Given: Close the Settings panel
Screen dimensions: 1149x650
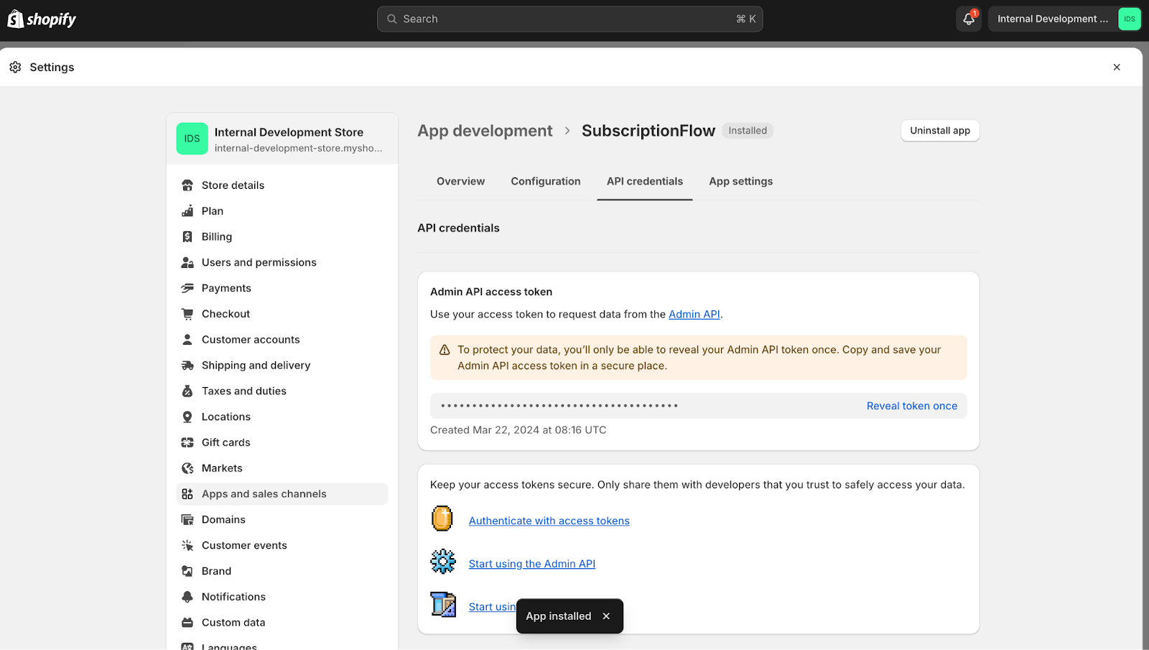Looking at the screenshot, I should click(x=1117, y=67).
